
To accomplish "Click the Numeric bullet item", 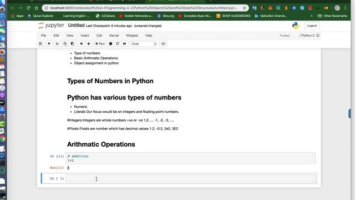I will (x=80, y=107).
